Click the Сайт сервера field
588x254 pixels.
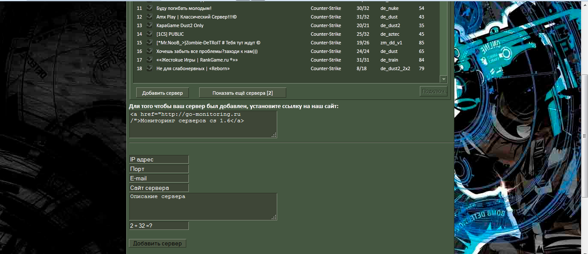pyautogui.click(x=159, y=188)
